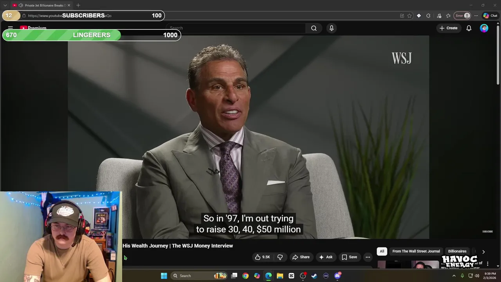Open File Explorer from the taskbar
This screenshot has width=501, height=282.
coord(280,276)
